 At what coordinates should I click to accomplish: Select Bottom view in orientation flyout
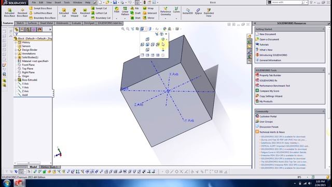click(x=147, y=50)
